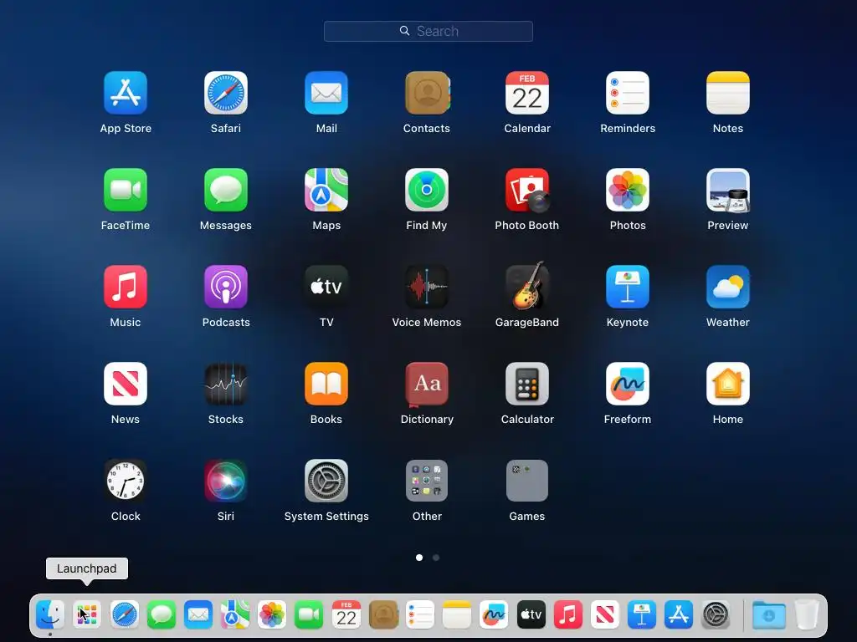The height and width of the screenshot is (642, 857).
Task: Launch the Stocks app
Action: click(x=226, y=384)
